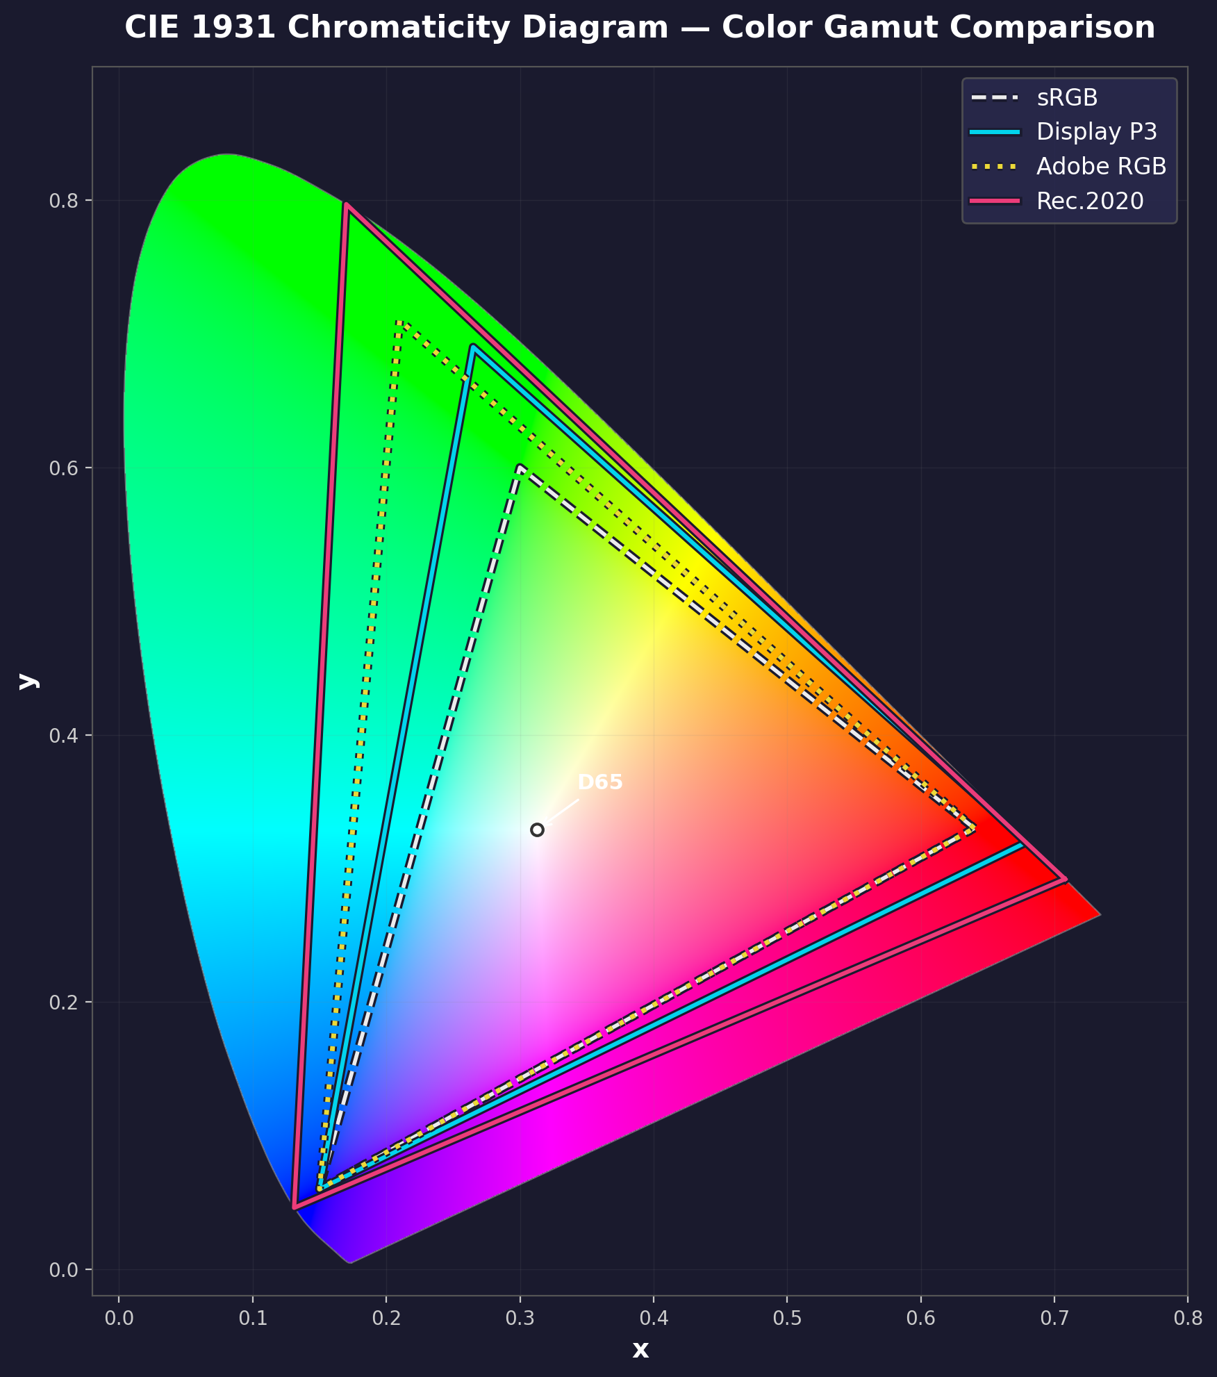Click the bold x axis label

click(x=640, y=1349)
